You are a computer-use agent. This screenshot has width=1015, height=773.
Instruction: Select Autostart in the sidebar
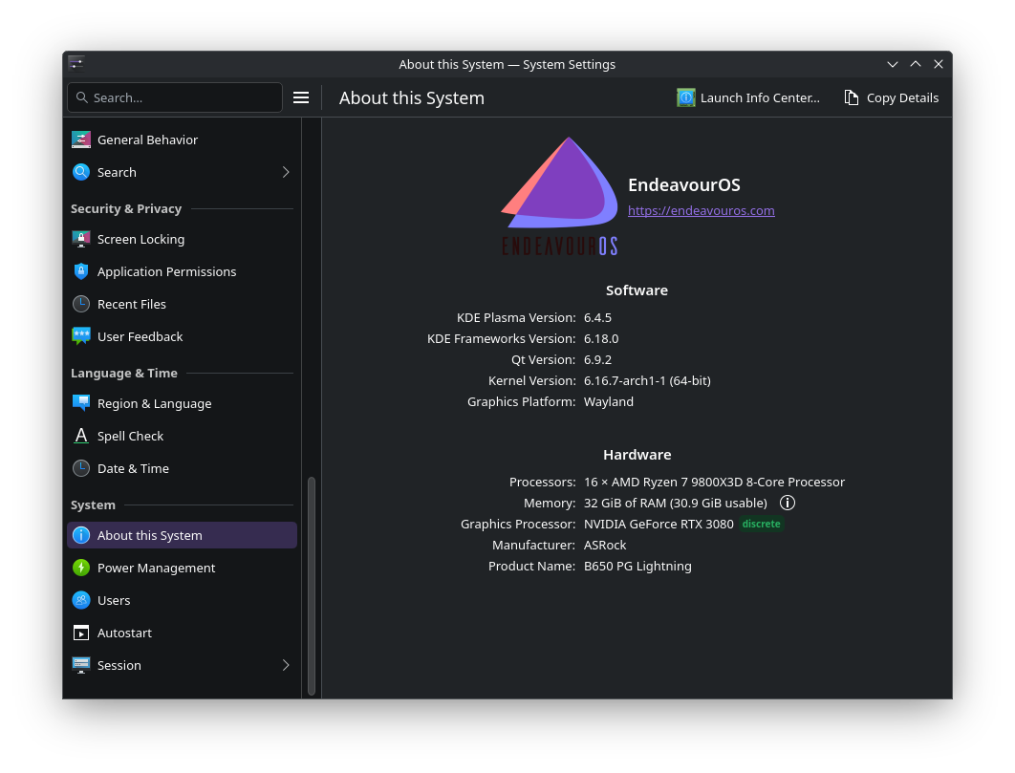click(x=182, y=633)
